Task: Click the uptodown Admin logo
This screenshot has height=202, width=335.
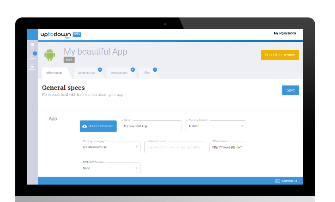Action: tap(56, 35)
